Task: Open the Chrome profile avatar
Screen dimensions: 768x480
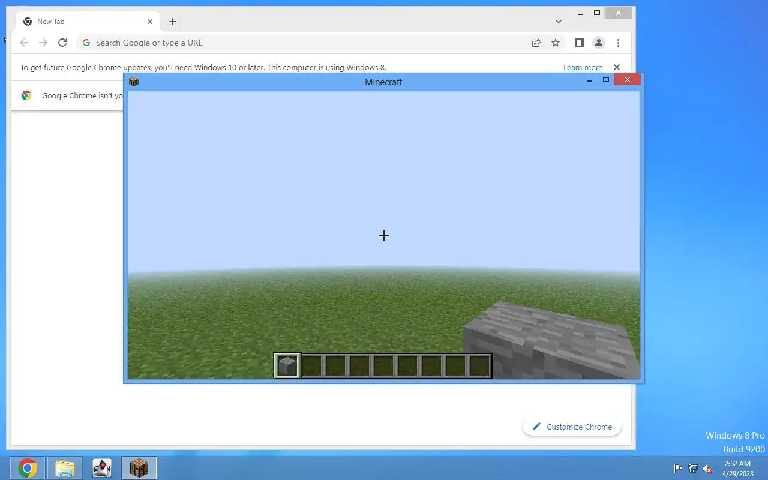Action: coord(599,43)
